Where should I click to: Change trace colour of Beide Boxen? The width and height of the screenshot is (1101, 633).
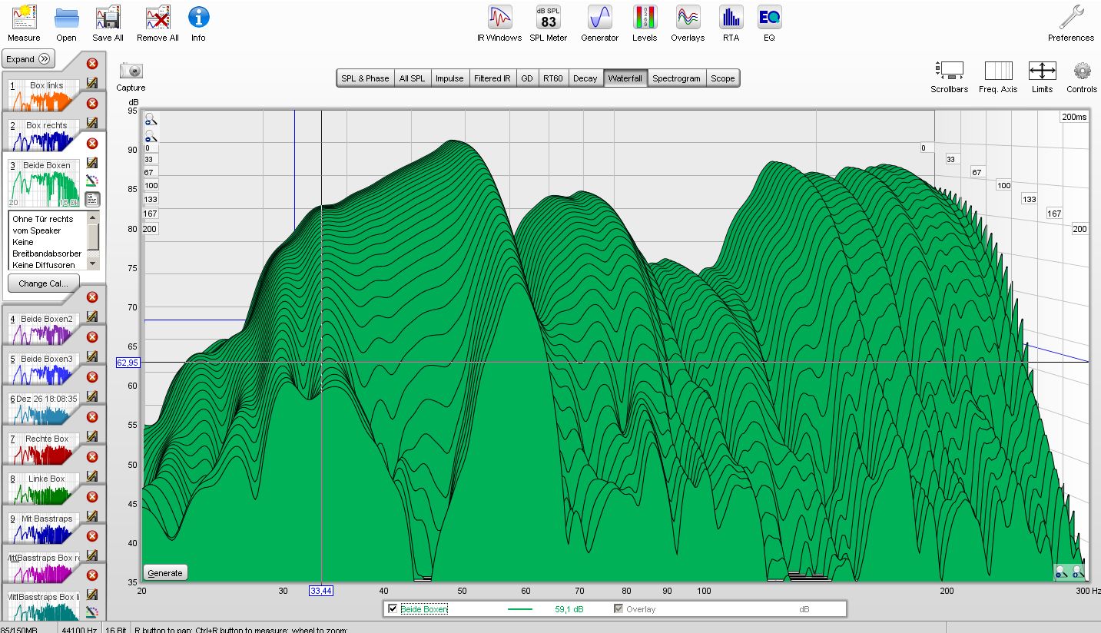(92, 181)
